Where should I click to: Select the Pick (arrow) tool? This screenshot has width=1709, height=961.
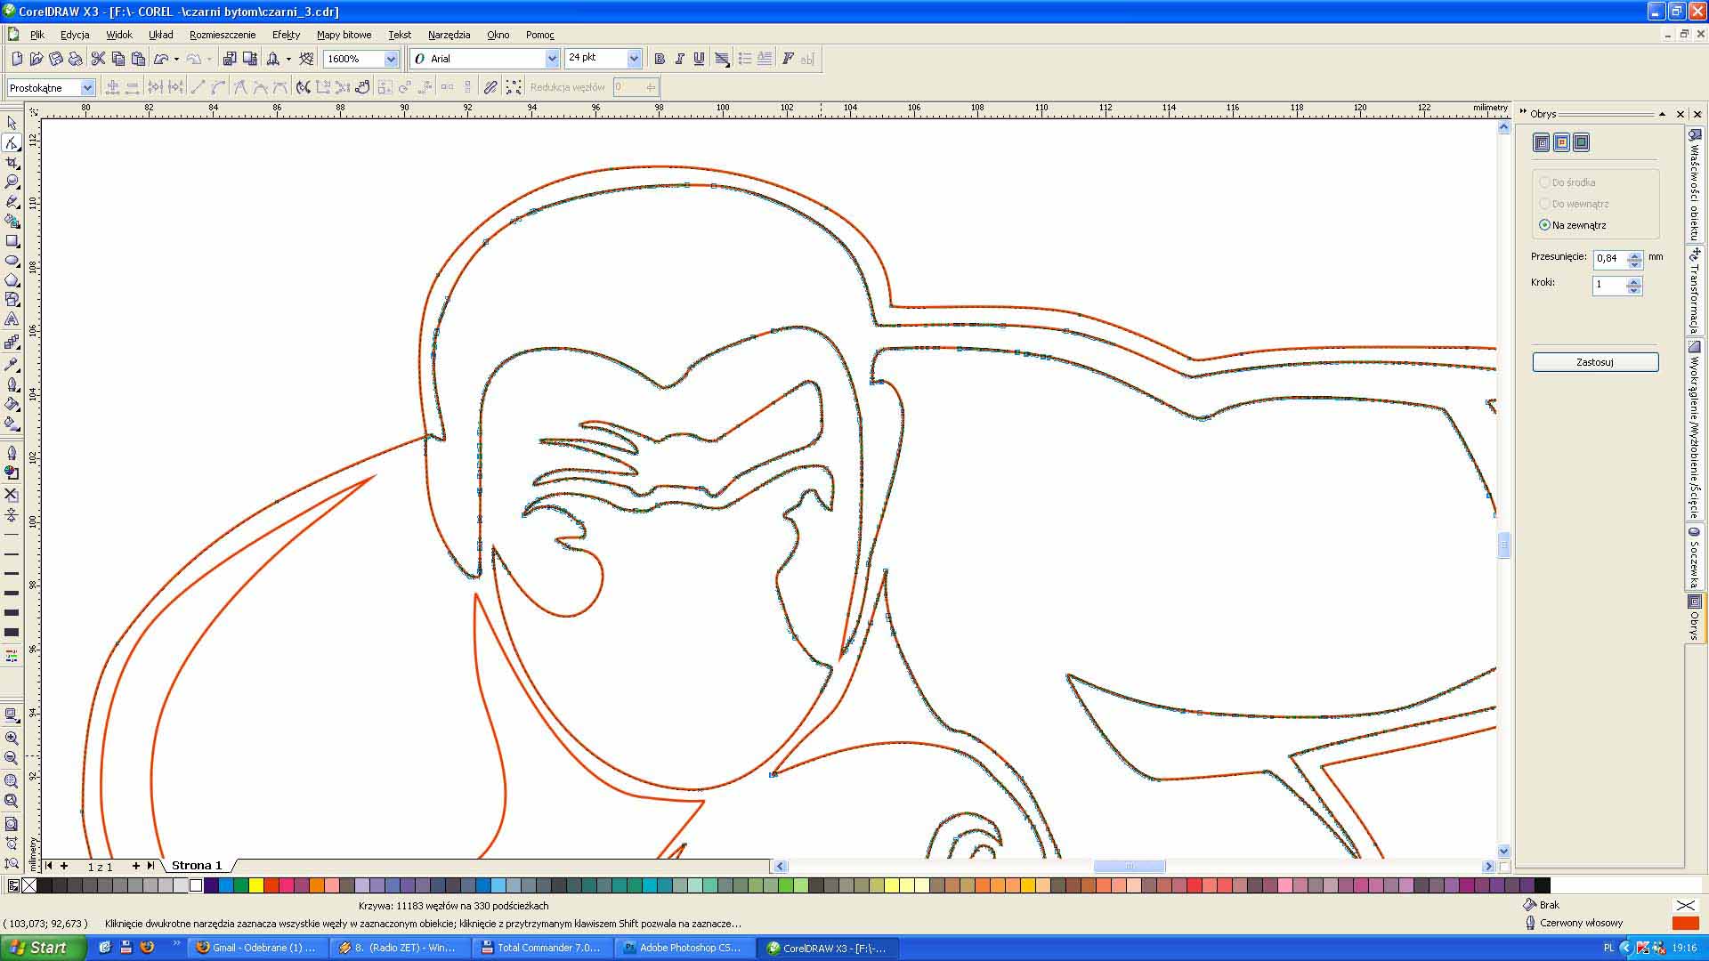[12, 123]
